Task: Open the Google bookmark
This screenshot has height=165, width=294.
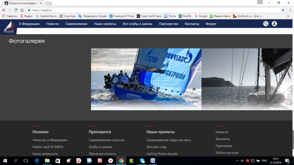Action: click(x=201, y=16)
